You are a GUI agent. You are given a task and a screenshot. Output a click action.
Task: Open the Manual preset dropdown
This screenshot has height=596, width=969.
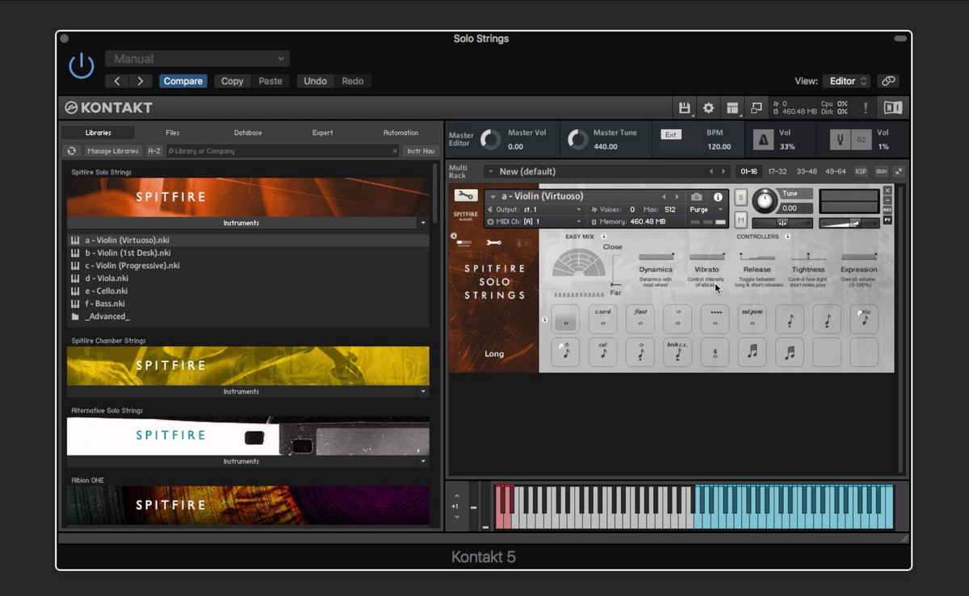coord(197,59)
